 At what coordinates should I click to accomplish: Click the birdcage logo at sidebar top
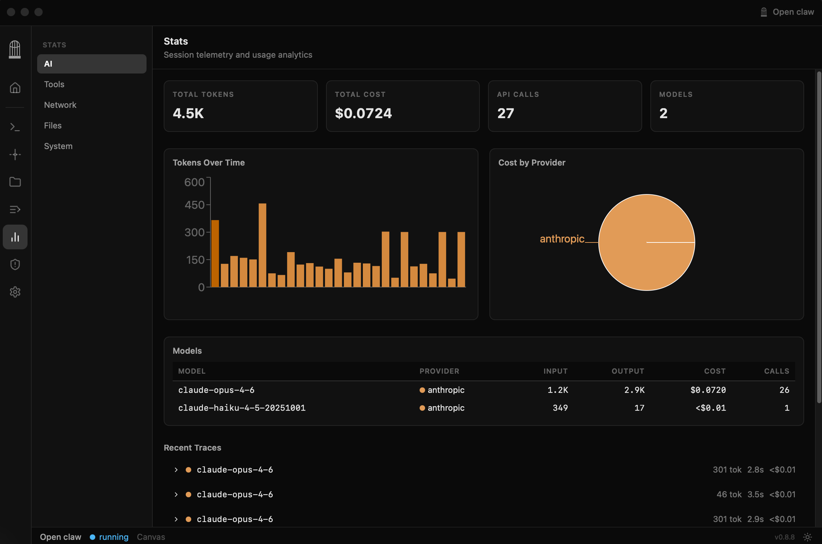tap(14, 49)
